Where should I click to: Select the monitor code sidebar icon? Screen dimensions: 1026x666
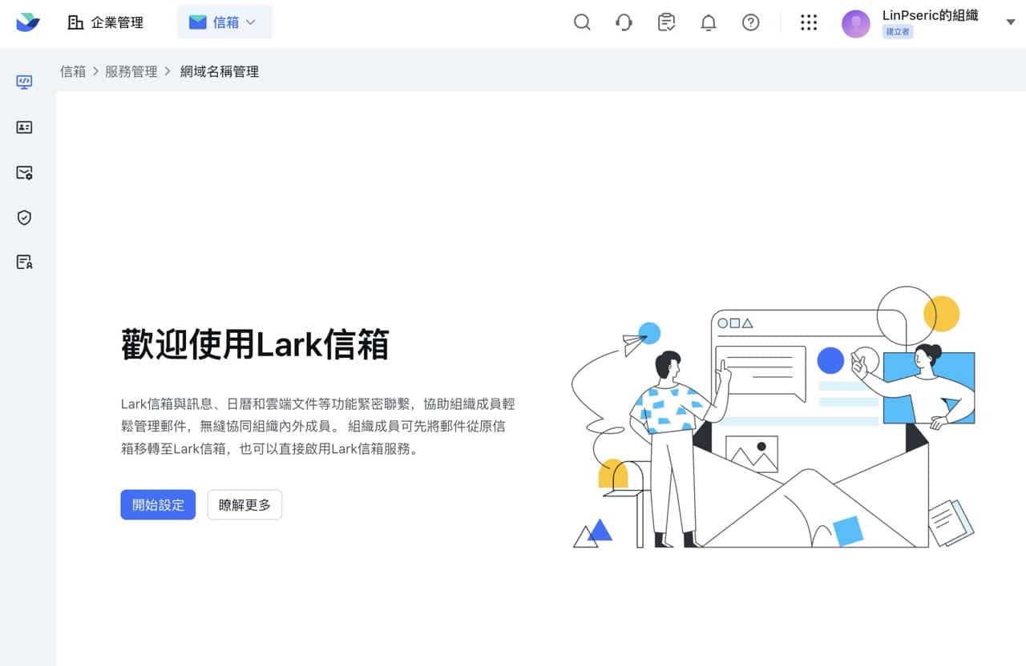click(x=24, y=82)
